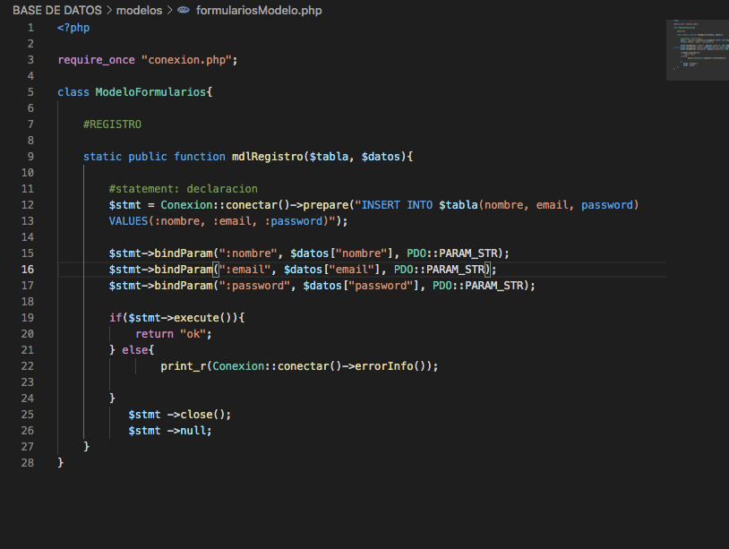The height and width of the screenshot is (549, 729).
Task: Expand chevron after BASE DE DATOS
Action: (109, 10)
